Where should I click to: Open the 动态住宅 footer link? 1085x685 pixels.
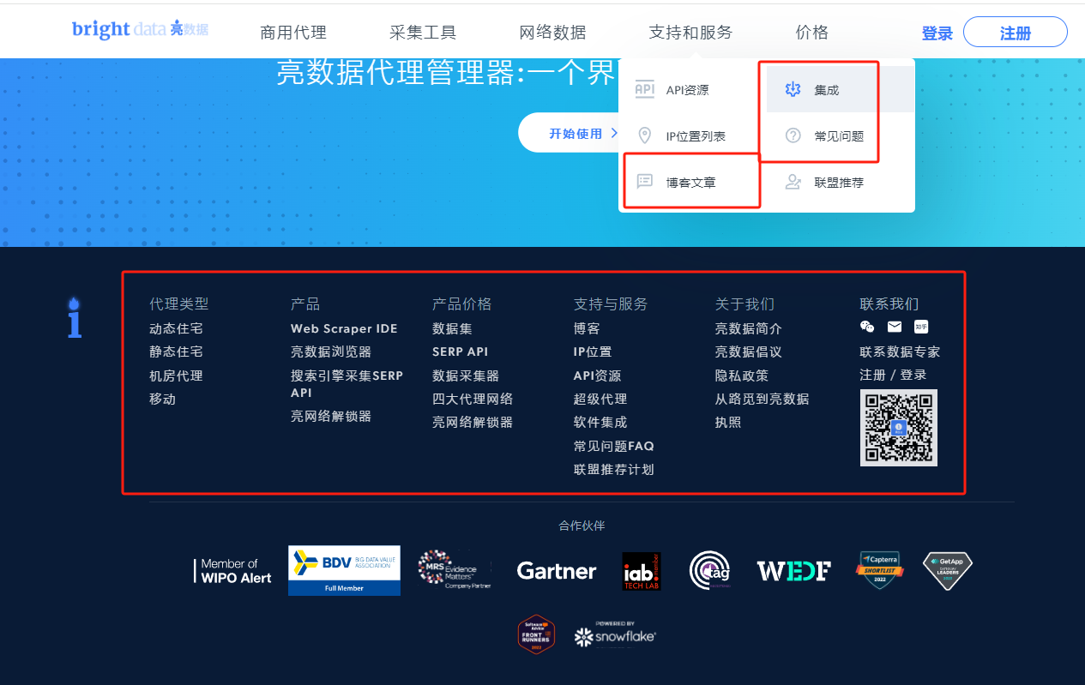click(176, 328)
